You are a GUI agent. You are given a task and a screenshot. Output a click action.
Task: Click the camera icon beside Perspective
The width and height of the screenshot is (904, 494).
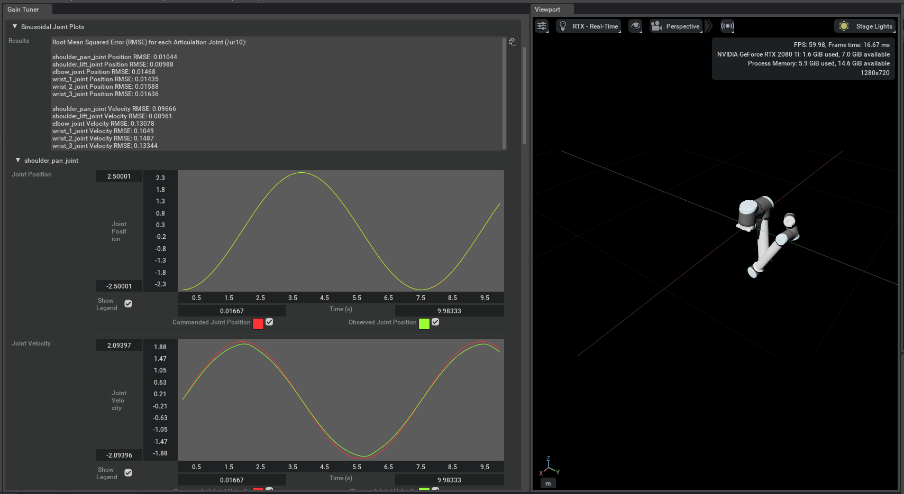coord(656,26)
